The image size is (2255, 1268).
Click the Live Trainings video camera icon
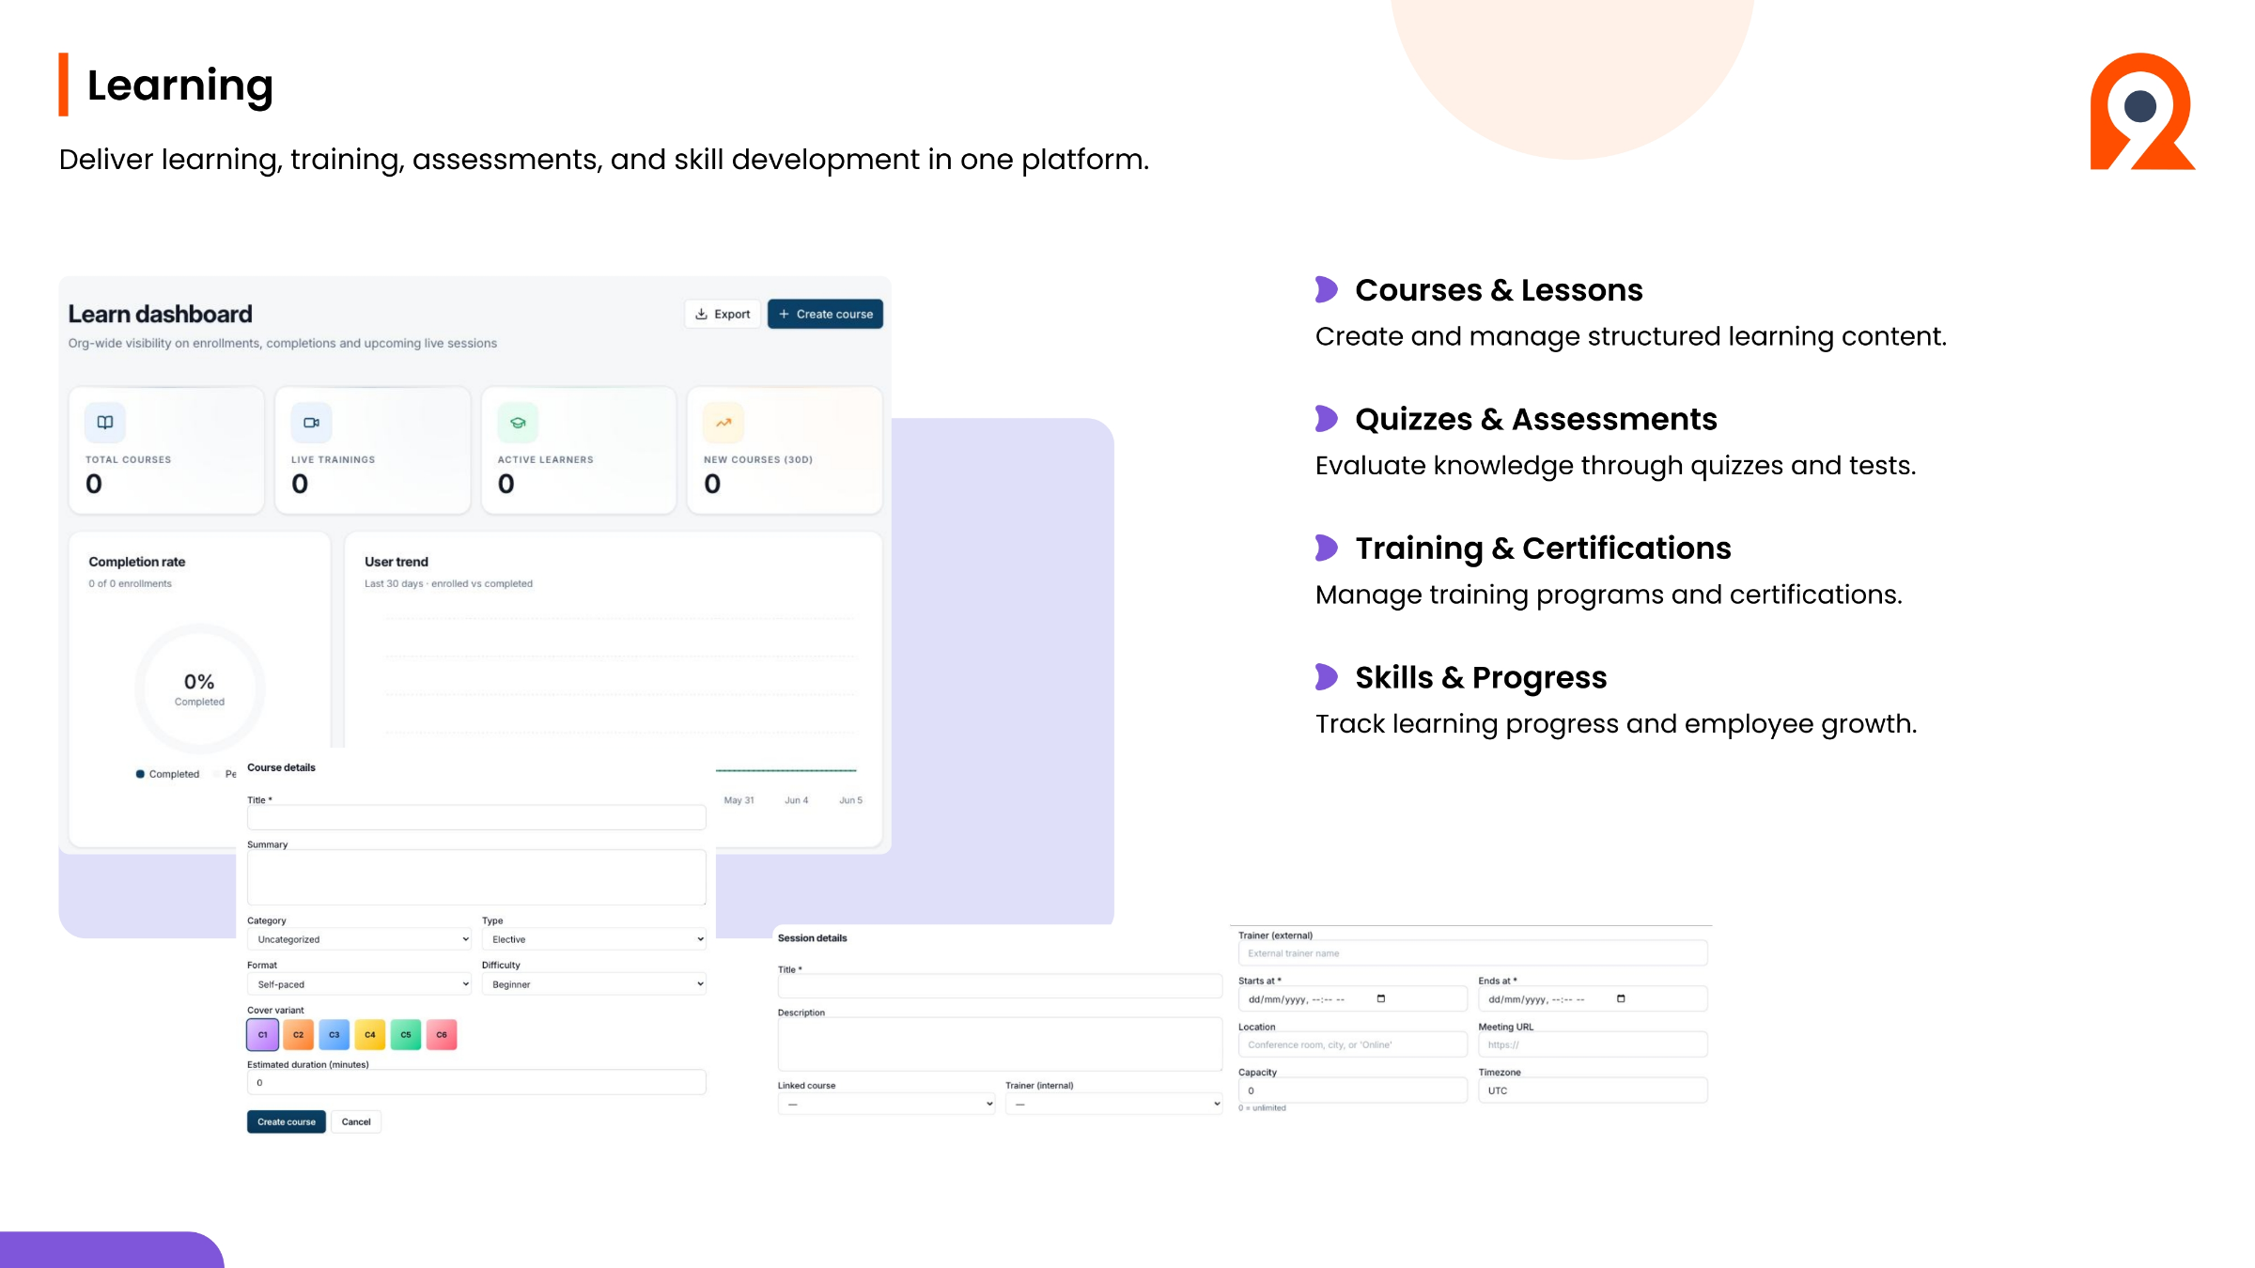(311, 423)
